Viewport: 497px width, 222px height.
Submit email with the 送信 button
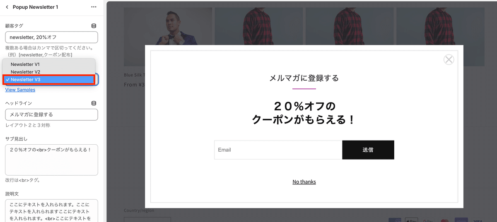click(368, 150)
